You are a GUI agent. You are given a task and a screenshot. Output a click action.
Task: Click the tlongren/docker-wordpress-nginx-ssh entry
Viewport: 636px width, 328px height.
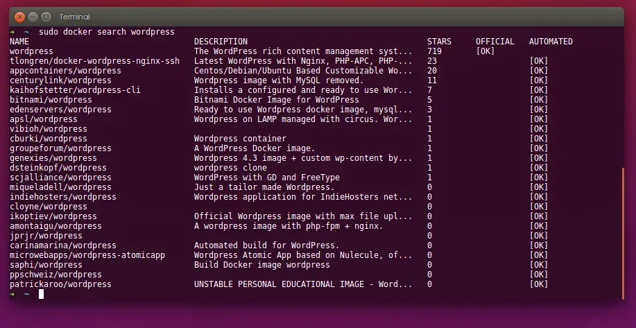point(94,61)
